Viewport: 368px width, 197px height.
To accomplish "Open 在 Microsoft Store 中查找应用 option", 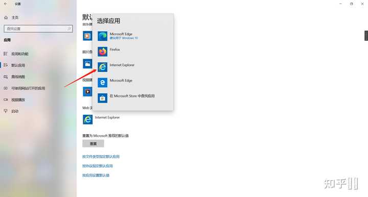I will [133, 98].
